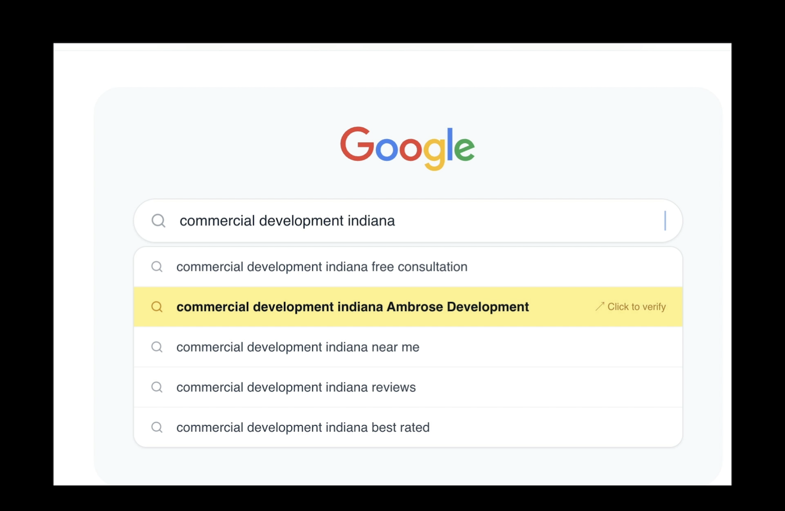Click the diagonal arrow icon beside Click to verify
The image size is (785, 511).
point(599,306)
